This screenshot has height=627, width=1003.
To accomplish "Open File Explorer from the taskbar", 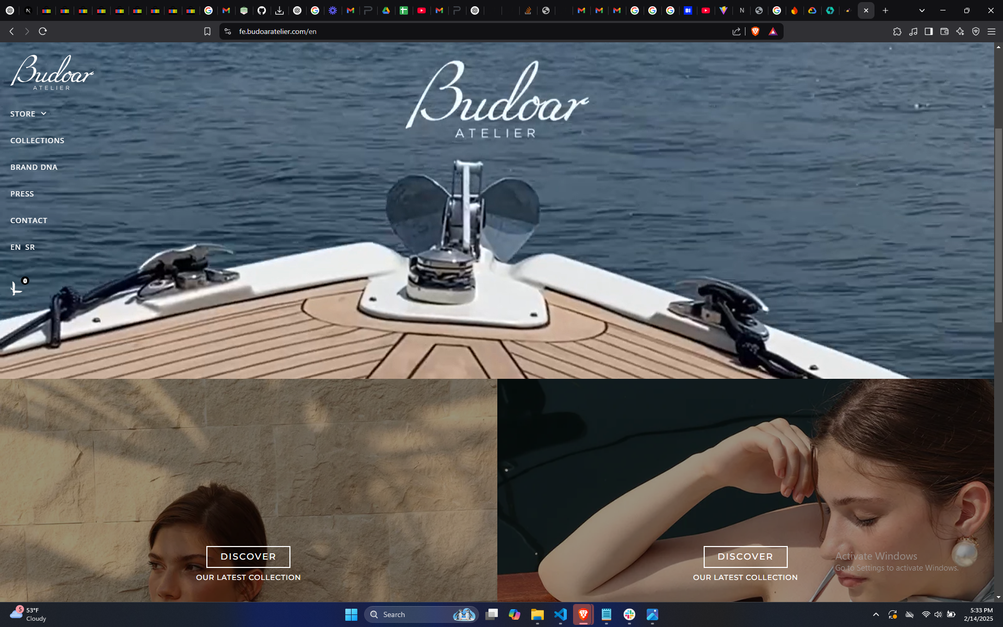I will click(538, 614).
